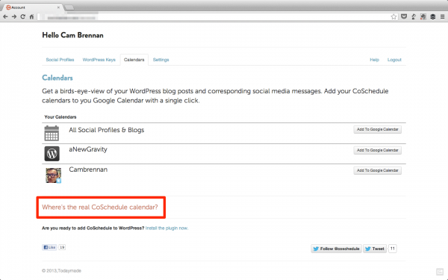This screenshot has height=280, width=448.
Task: Go back using the browser back arrow
Action: [5, 17]
